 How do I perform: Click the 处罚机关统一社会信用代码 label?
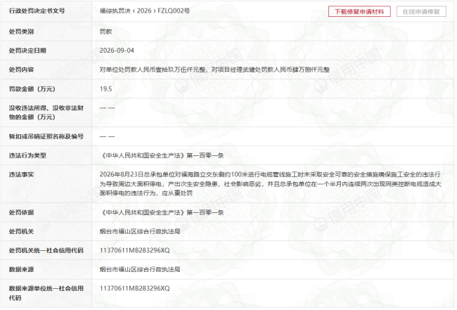(46, 250)
